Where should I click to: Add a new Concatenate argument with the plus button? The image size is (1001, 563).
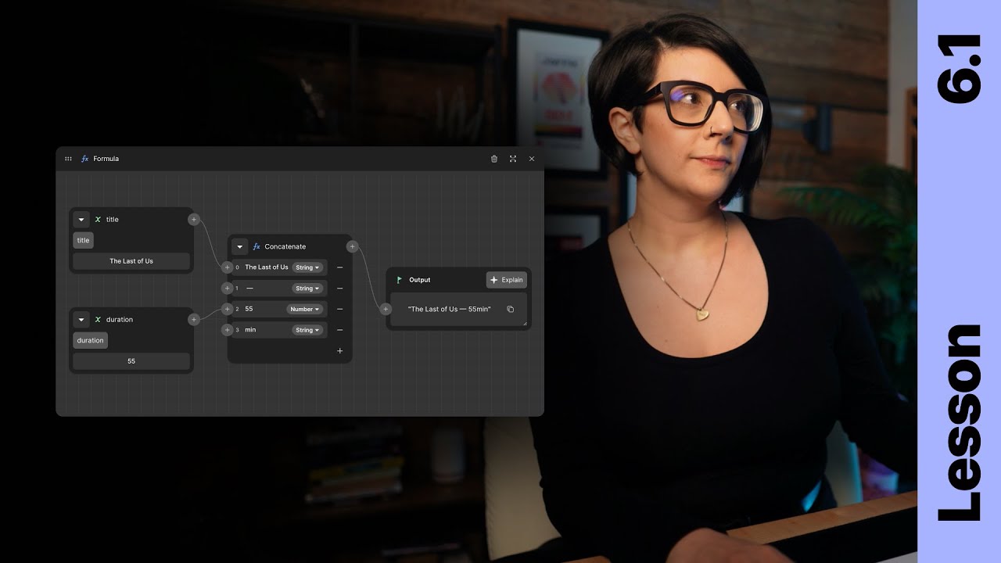(x=339, y=351)
